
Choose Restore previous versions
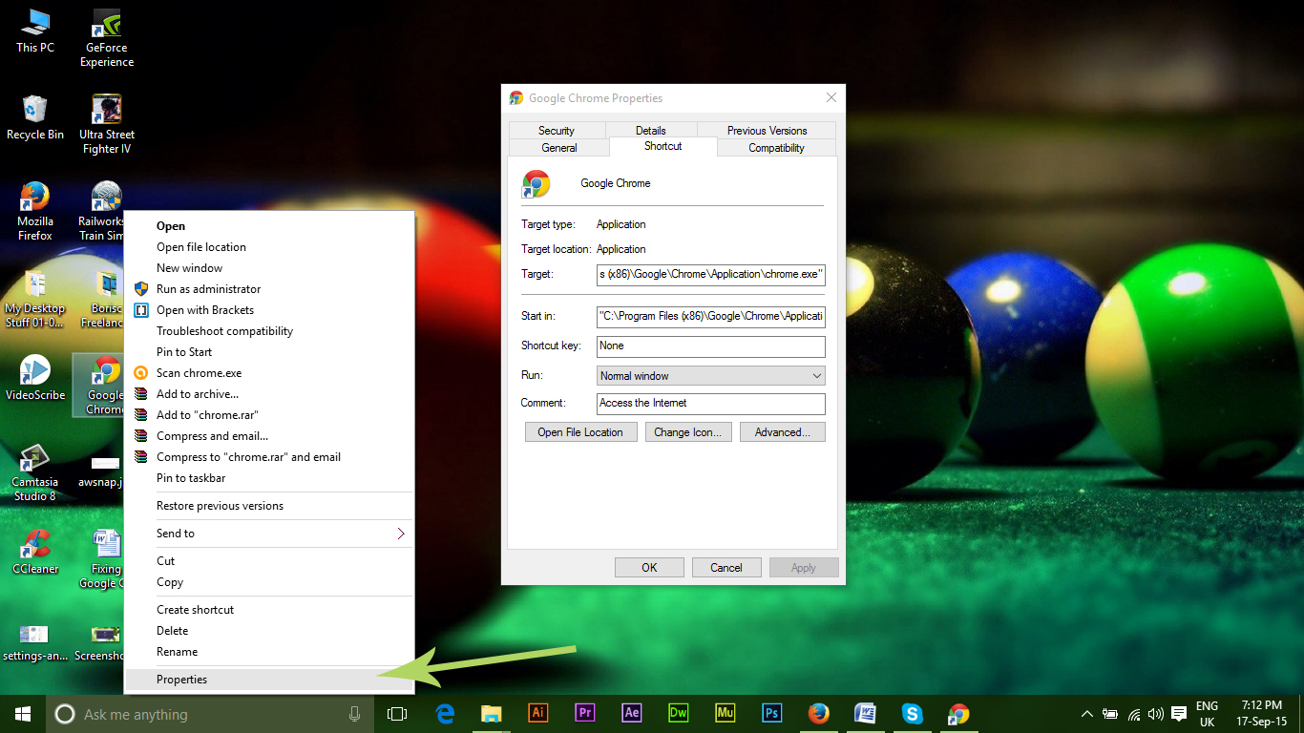[270, 506]
